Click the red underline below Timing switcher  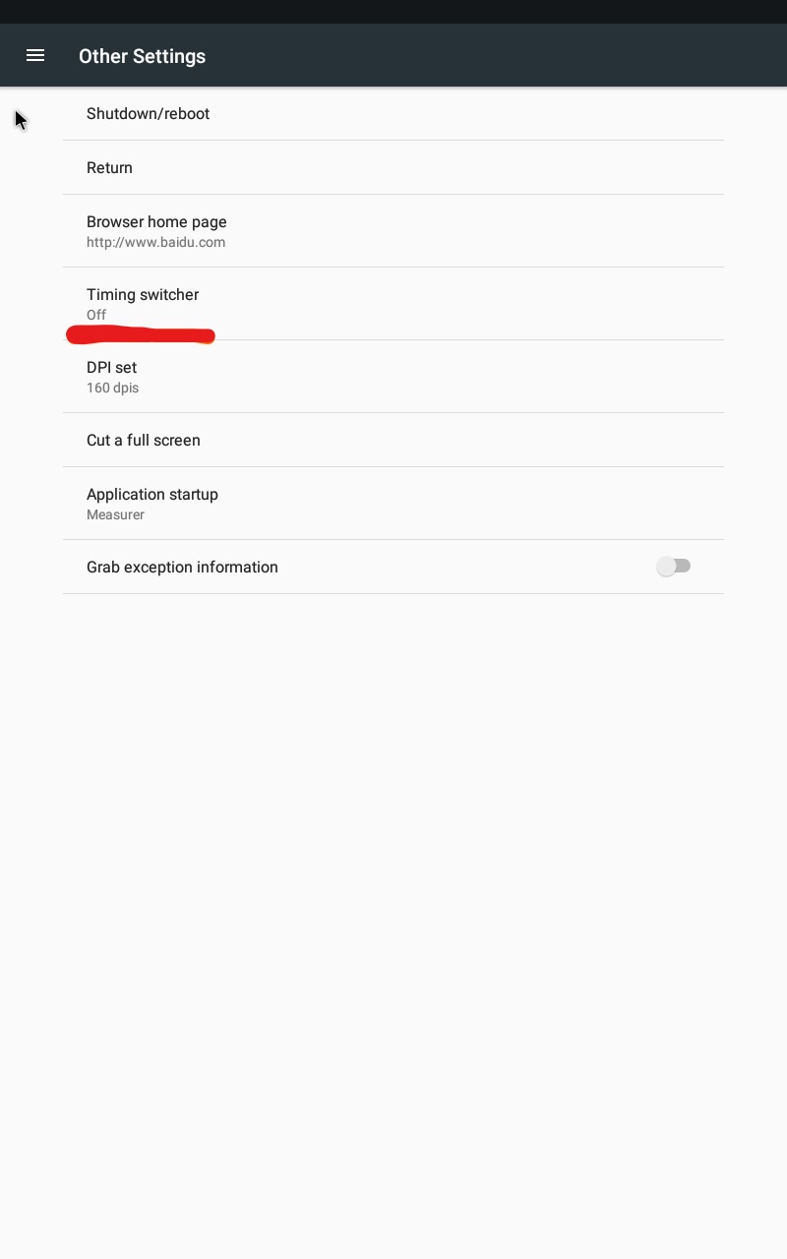pyautogui.click(x=140, y=335)
